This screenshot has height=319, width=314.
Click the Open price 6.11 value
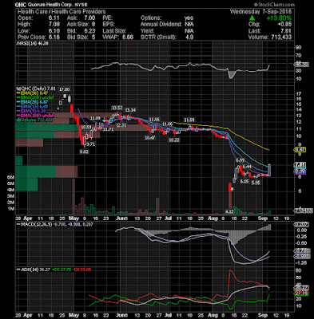click(55, 18)
